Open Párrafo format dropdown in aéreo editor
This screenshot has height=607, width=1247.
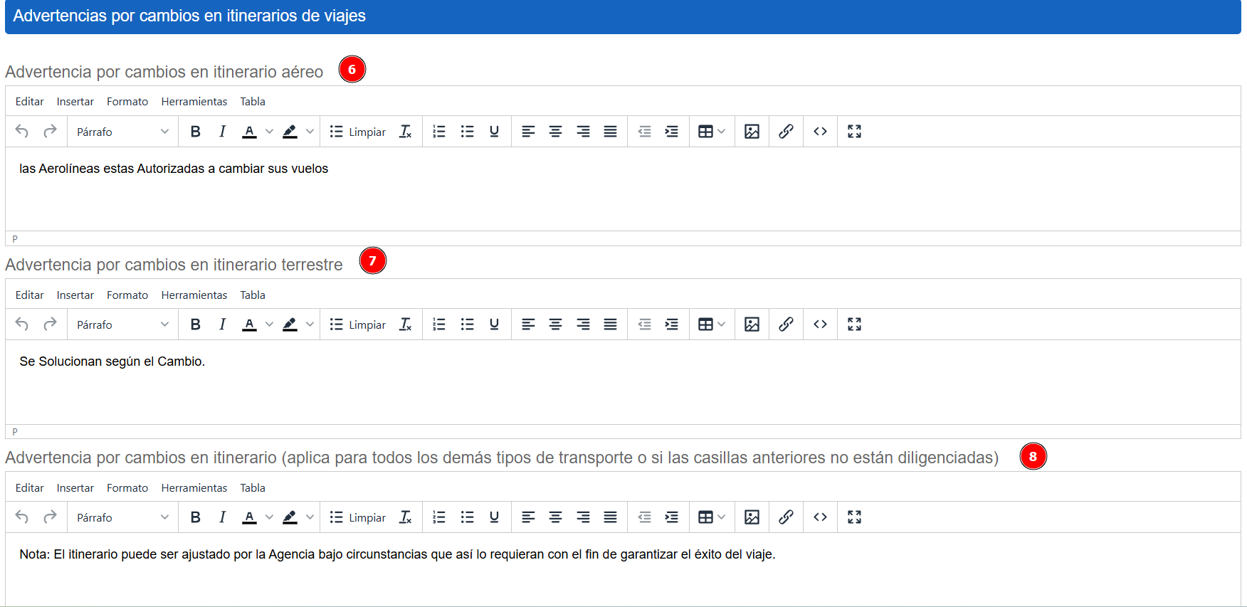click(122, 132)
